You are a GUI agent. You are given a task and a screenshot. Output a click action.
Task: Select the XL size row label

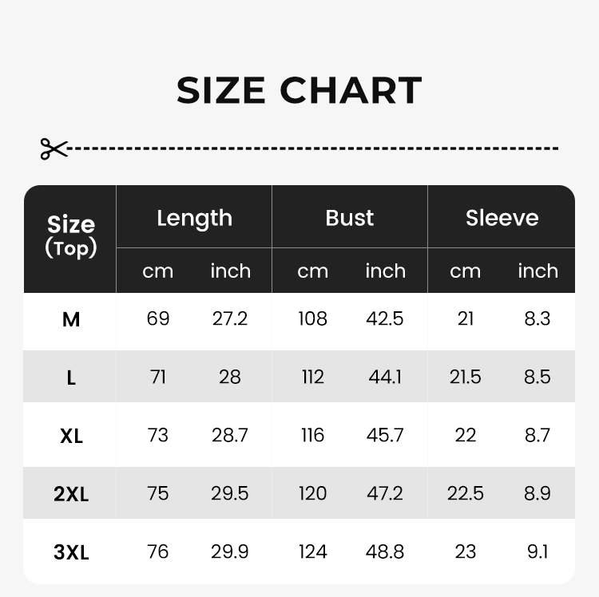tap(71, 436)
